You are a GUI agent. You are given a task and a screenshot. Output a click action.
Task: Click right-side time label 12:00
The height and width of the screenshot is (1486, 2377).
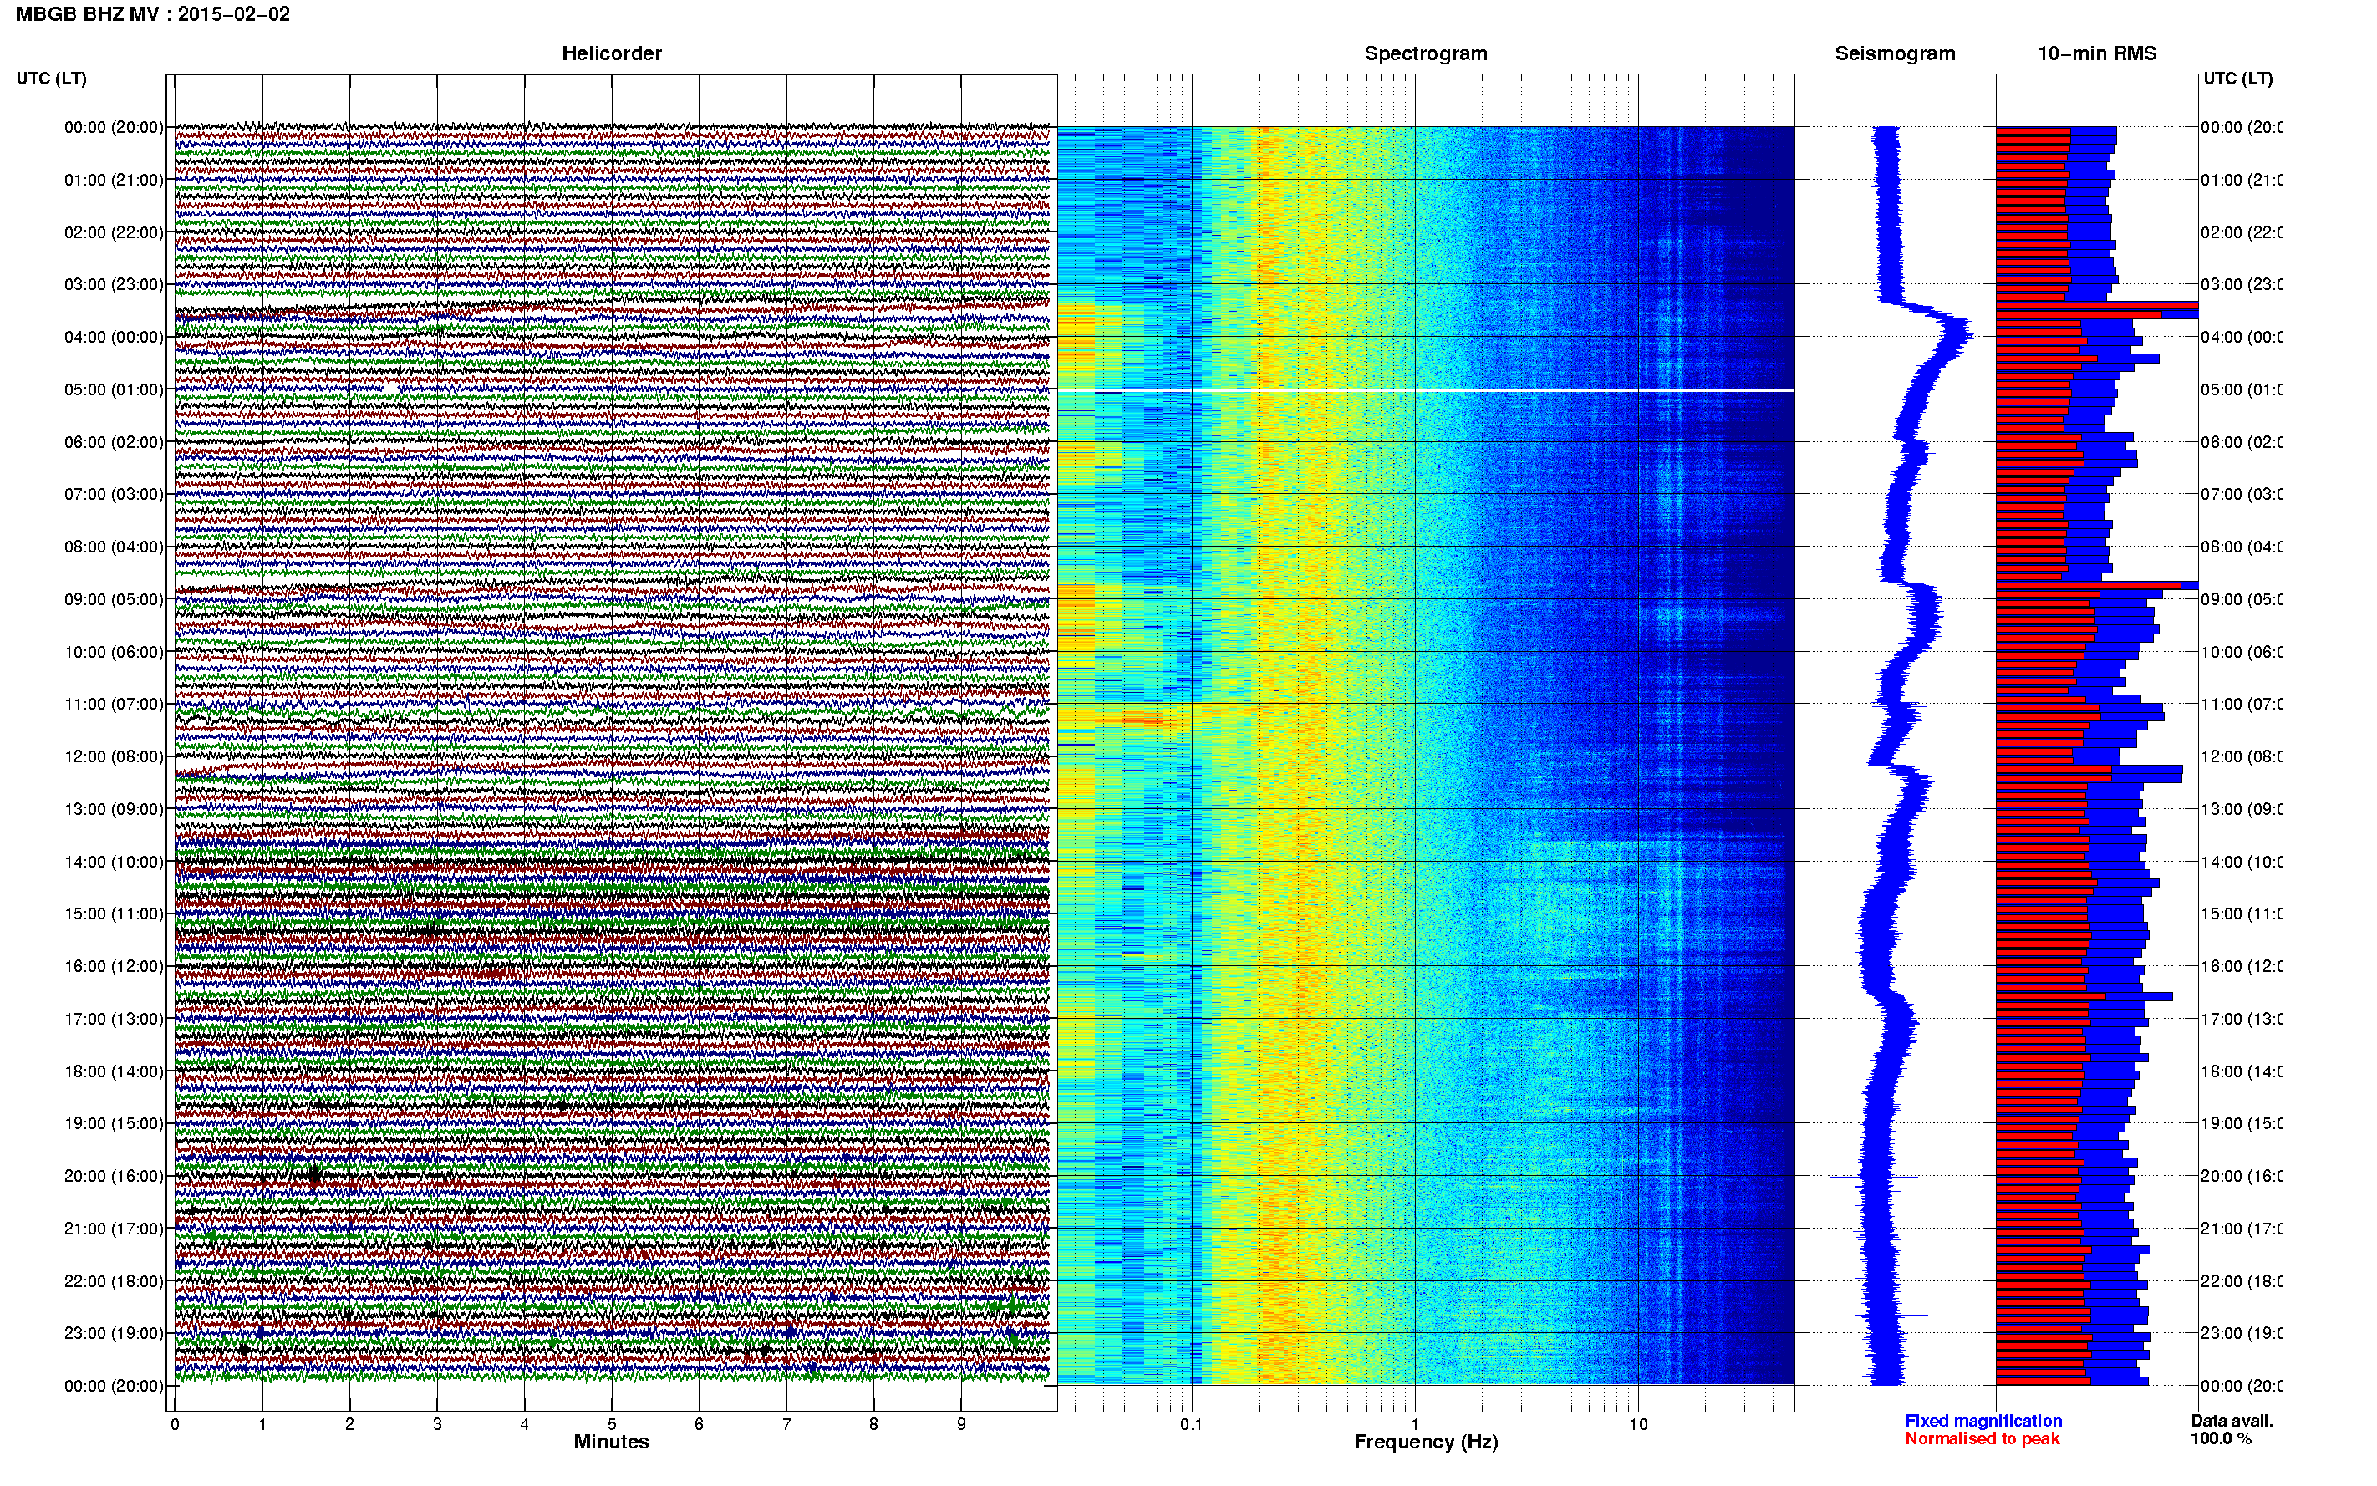pyautogui.click(x=2242, y=756)
